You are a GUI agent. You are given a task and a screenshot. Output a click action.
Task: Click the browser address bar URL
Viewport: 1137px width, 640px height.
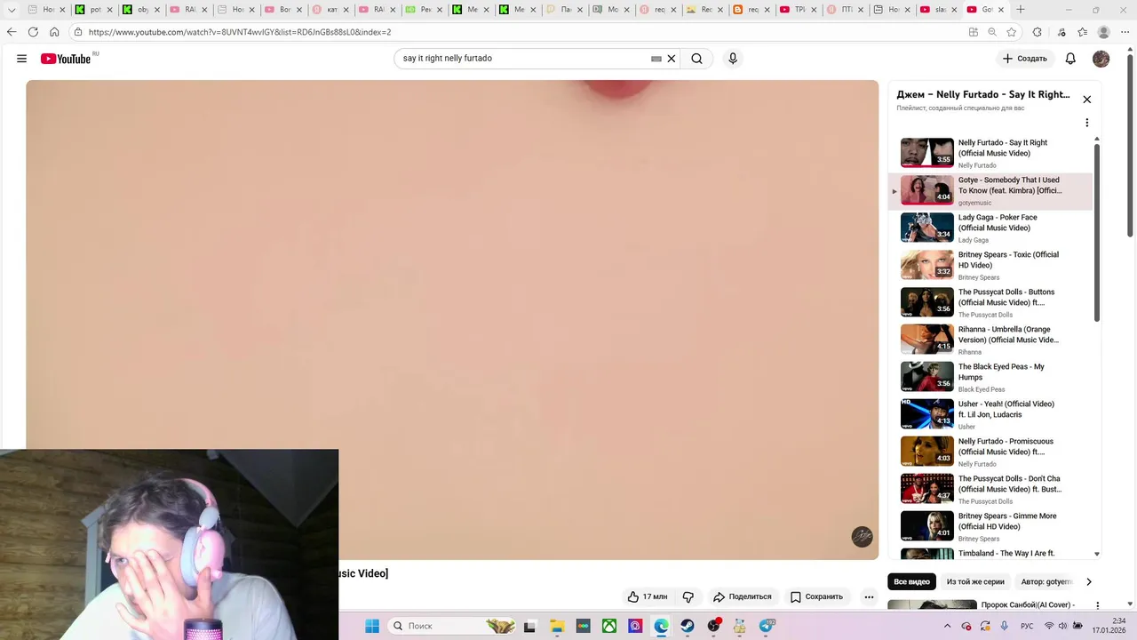coord(240,32)
